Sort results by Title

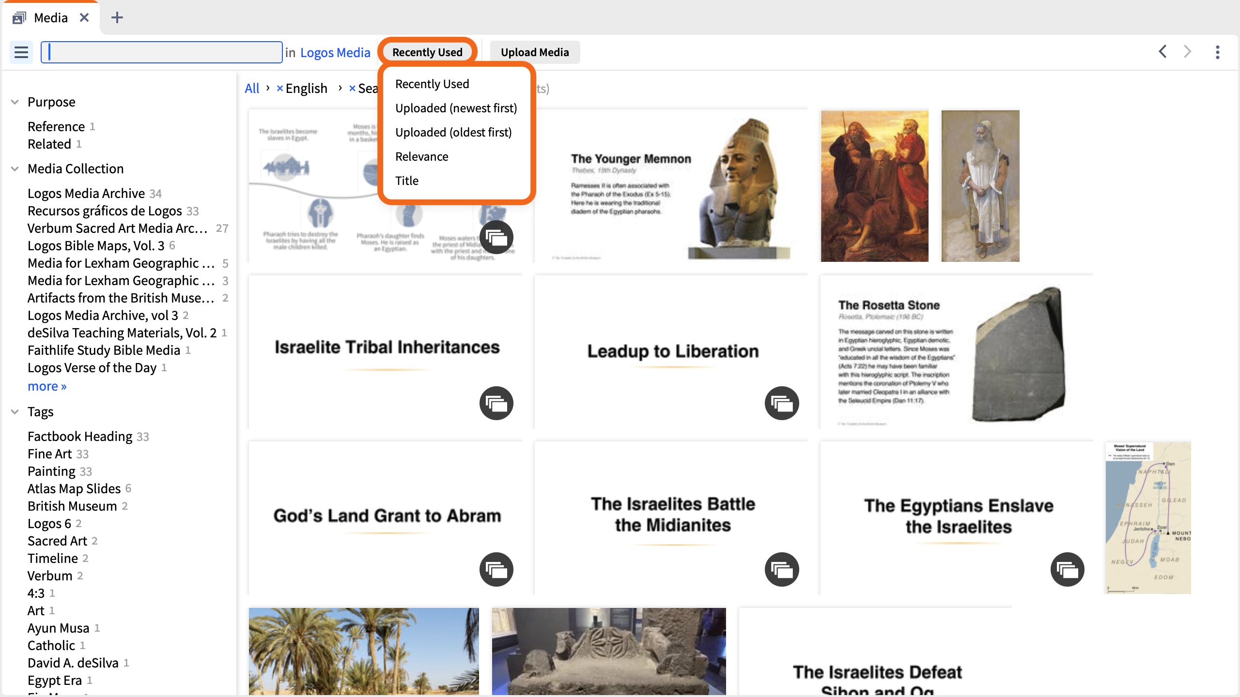tap(407, 181)
